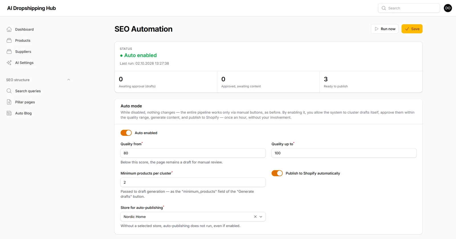Focus the top Search field
Image resolution: width=456 pixels, height=239 pixels.
[409, 8]
